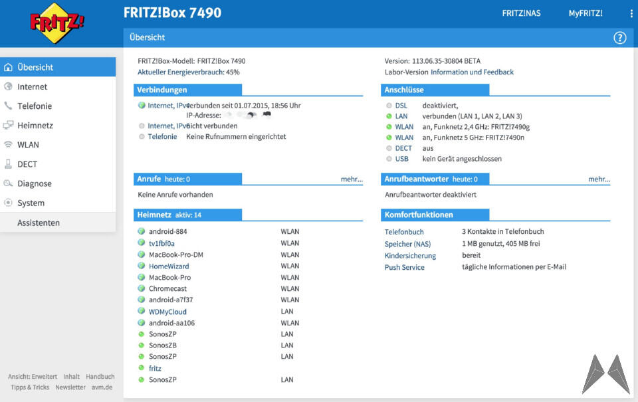The height and width of the screenshot is (402, 638).
Task: Click the text 'Keine Anrufe vorhanden'
Action: pyautogui.click(x=175, y=195)
